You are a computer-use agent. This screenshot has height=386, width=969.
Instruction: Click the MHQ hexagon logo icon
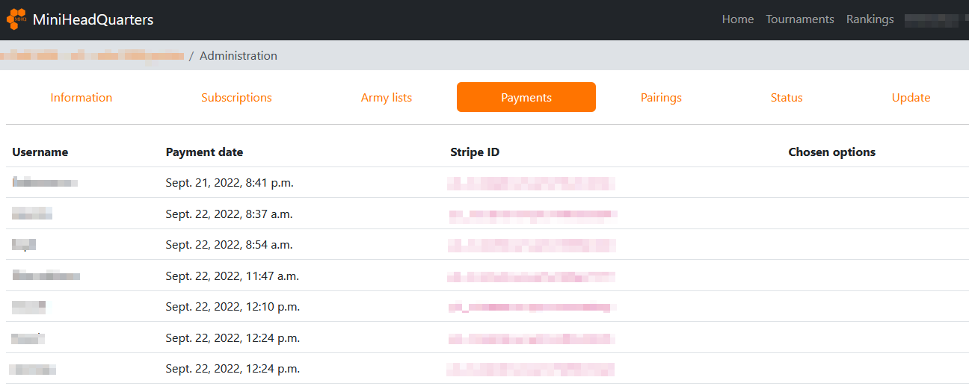click(x=16, y=19)
